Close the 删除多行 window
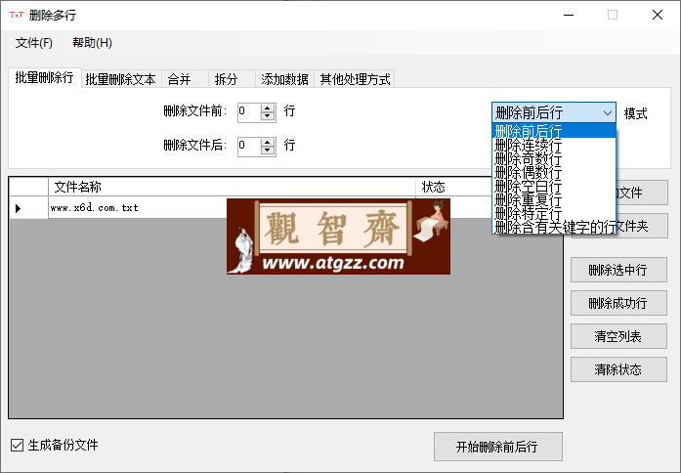This screenshot has height=473, width=681. (x=658, y=15)
